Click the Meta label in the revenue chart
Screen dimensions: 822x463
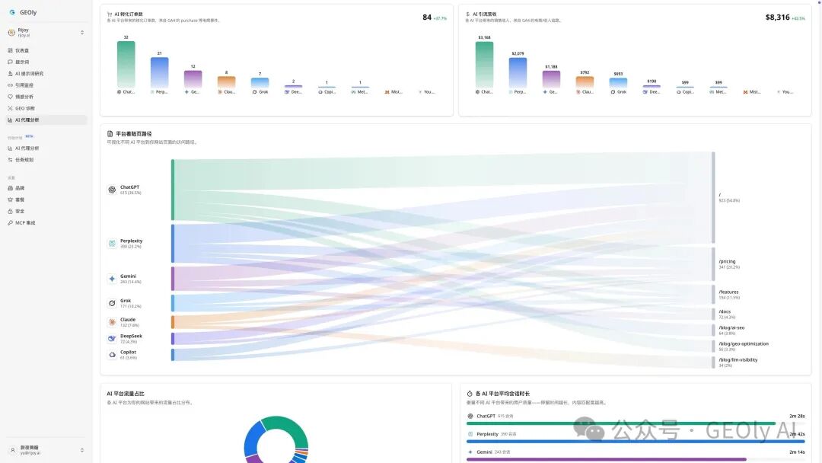tap(718, 91)
